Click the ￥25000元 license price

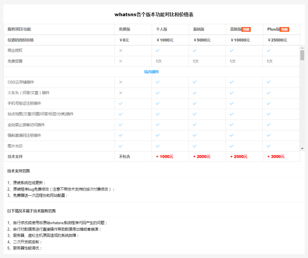[277, 40]
